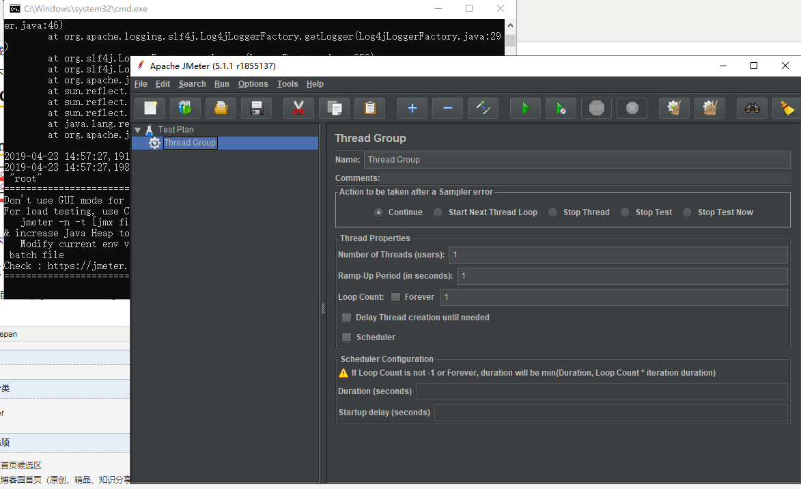
Task: Click into the Comments field
Action: (586, 178)
